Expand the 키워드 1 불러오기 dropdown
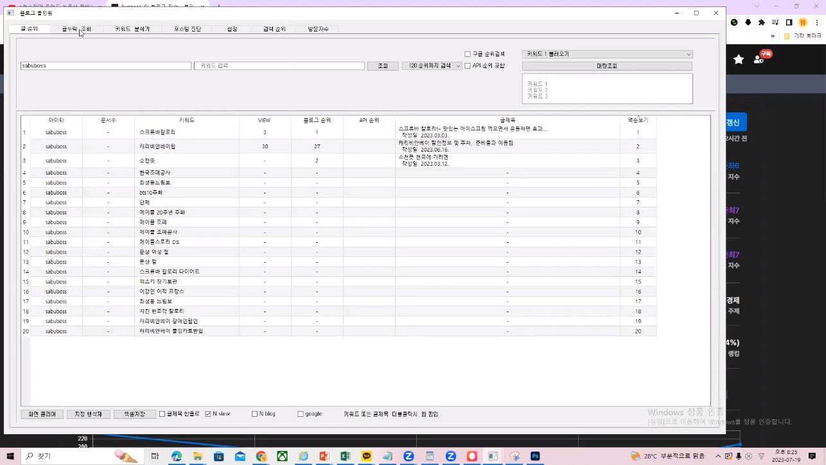This screenshot has width=826, height=465. tap(607, 54)
